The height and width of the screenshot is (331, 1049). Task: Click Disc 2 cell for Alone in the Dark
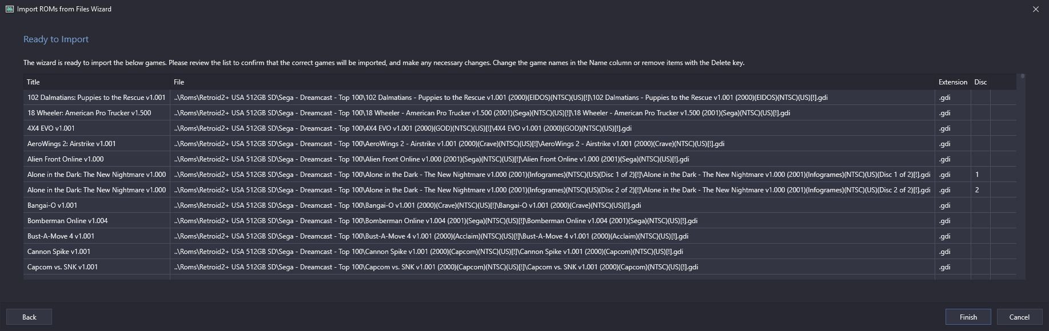tap(980, 190)
